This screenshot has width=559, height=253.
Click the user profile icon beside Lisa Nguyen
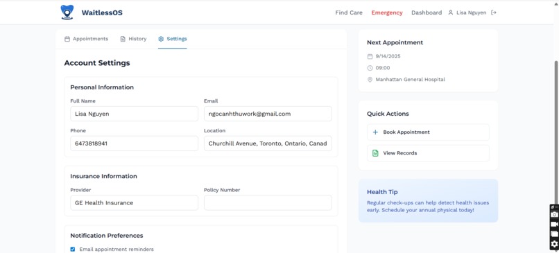pyautogui.click(x=451, y=12)
